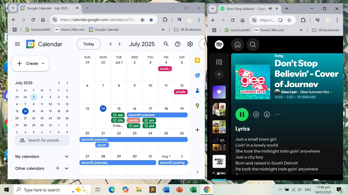Open completed task 'anr' on July 17
Viewport: 348px width, 195px height.
(x=149, y=120)
